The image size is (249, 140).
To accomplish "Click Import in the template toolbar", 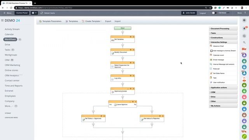I will pyautogui.click(x=117, y=21).
